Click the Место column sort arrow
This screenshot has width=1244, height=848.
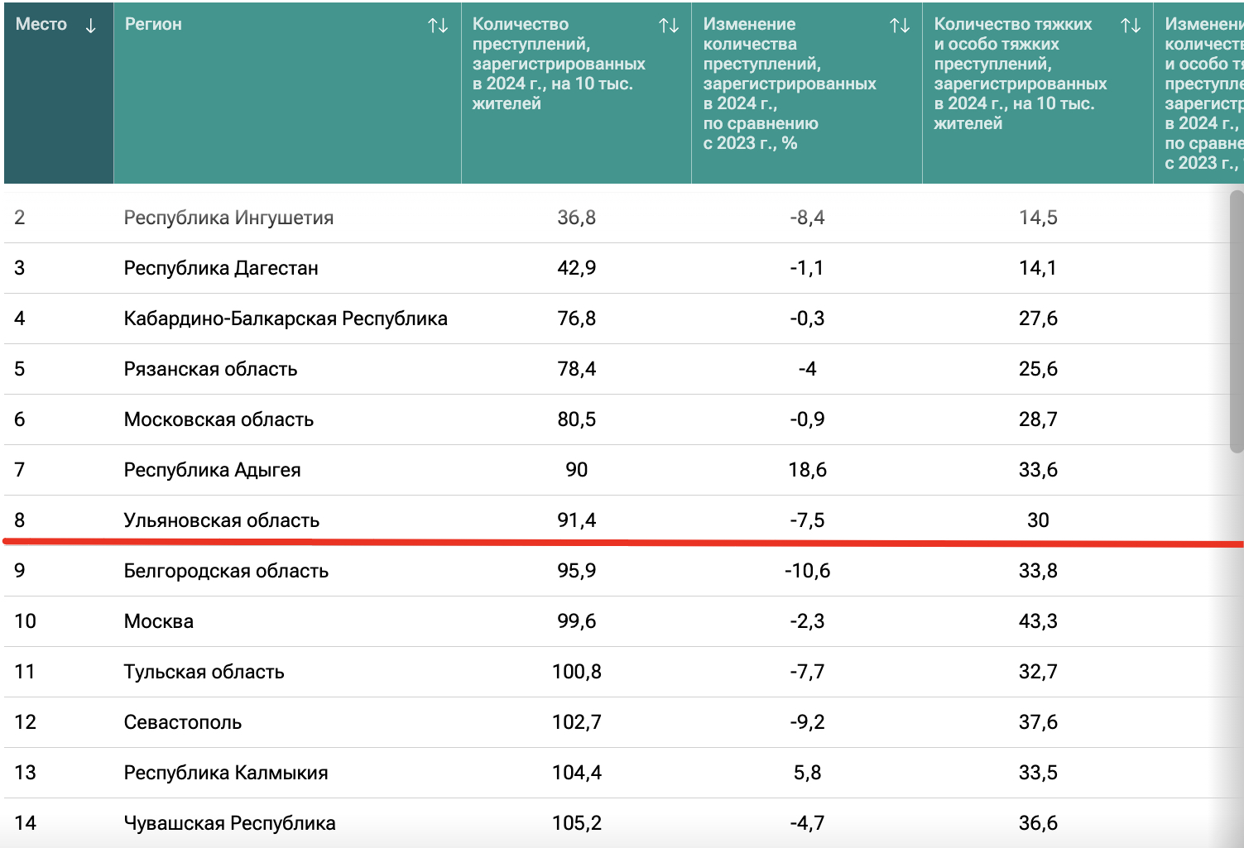pyautogui.click(x=90, y=26)
